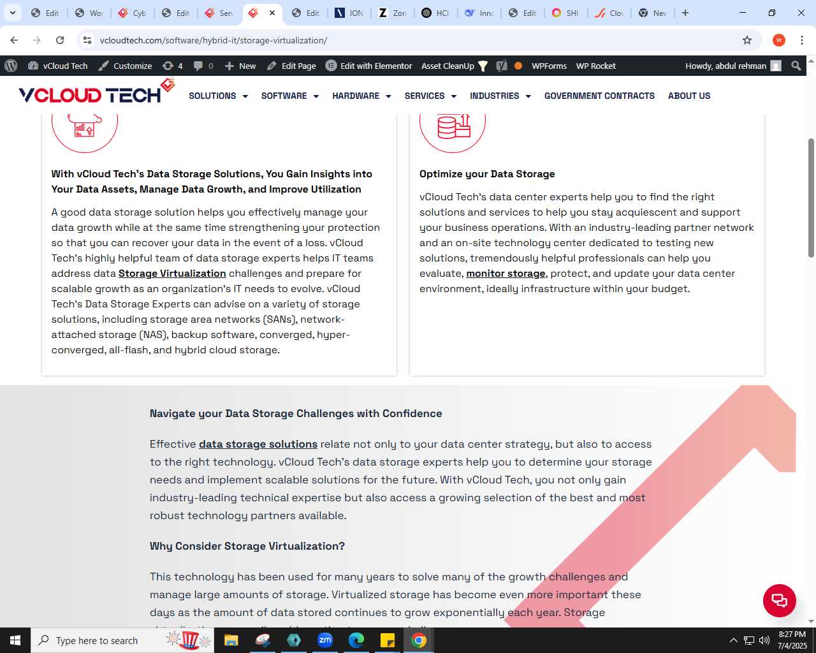Switch to the Zon browser tab

[x=393, y=13]
